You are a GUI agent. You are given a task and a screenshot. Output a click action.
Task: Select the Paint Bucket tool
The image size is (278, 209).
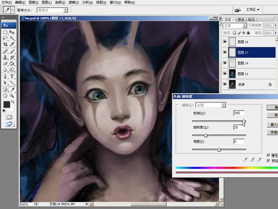[12, 64]
